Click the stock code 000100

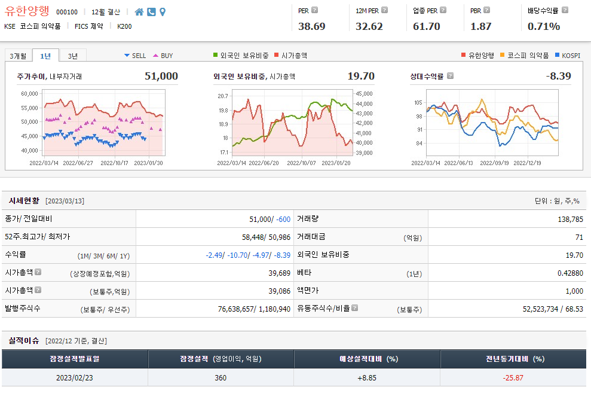67,12
